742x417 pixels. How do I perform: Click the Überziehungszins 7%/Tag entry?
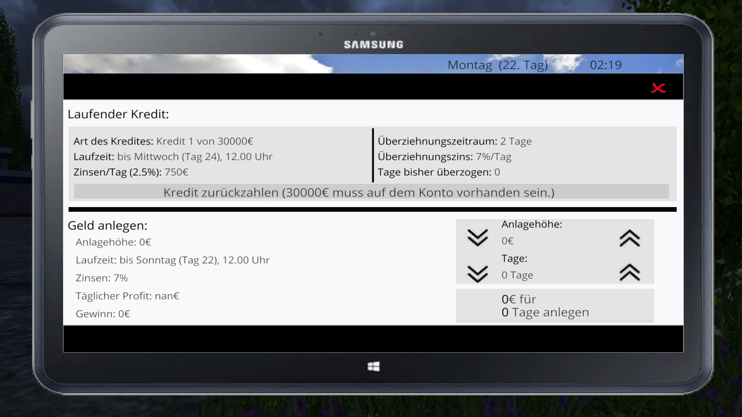pyautogui.click(x=444, y=157)
